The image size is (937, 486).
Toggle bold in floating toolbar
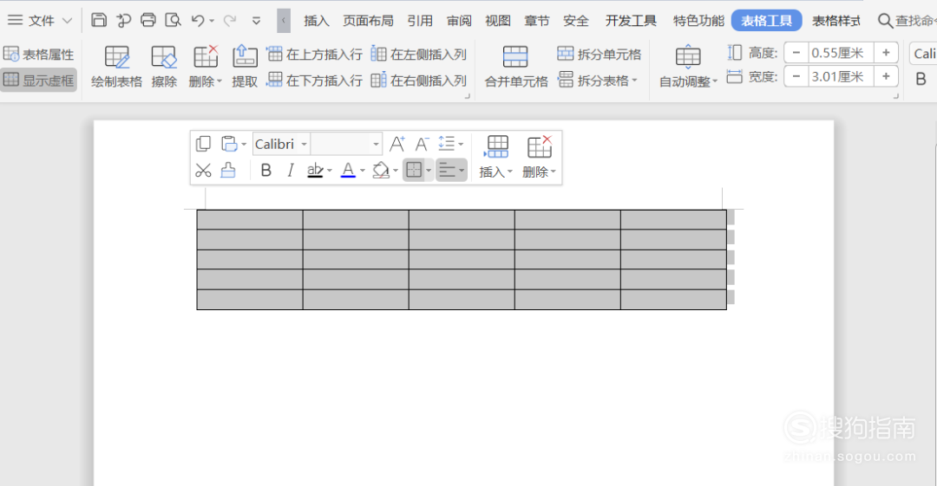click(266, 171)
